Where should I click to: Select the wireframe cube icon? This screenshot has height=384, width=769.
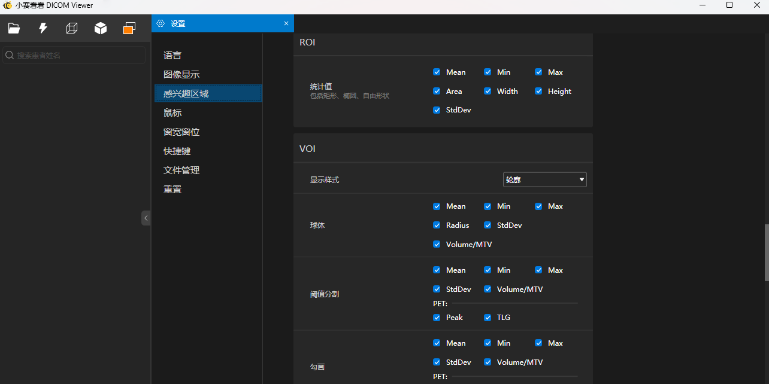click(x=72, y=28)
